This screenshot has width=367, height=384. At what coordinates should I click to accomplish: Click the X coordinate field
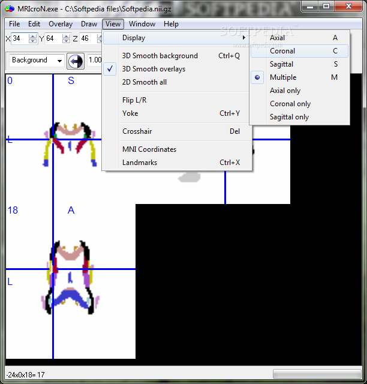[x=20, y=38]
